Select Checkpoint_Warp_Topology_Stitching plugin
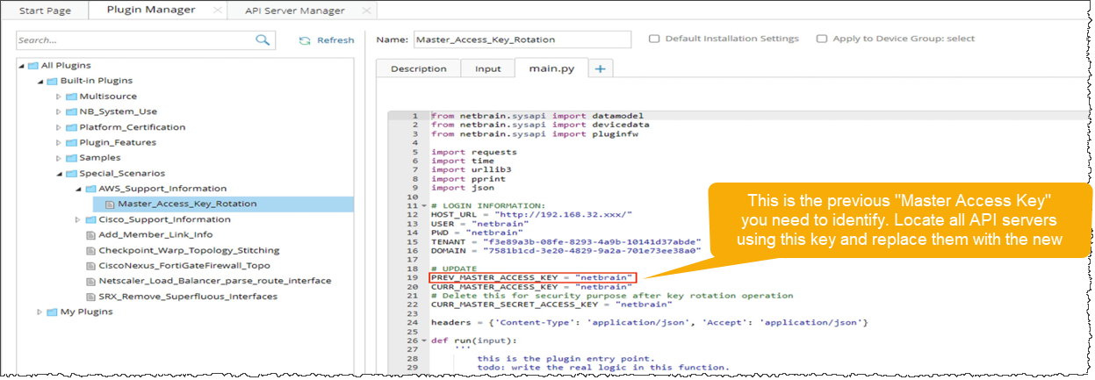Screen dimensions: 1095x380 (183, 250)
